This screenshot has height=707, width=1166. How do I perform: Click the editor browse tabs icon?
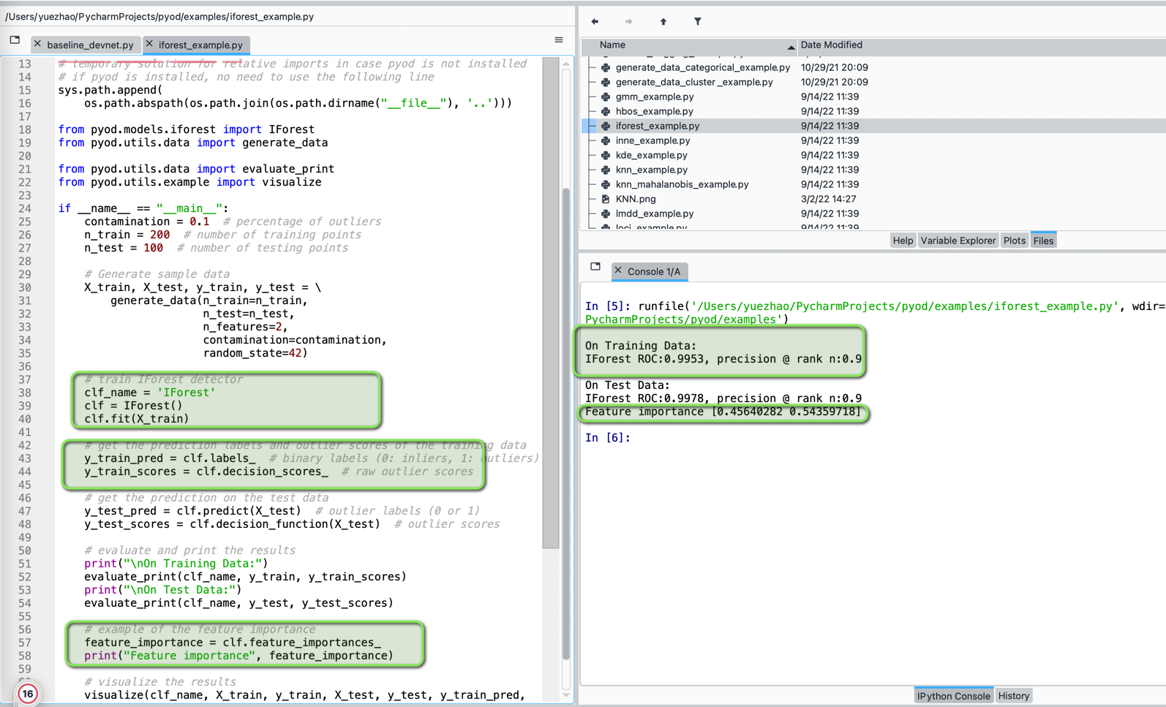15,40
